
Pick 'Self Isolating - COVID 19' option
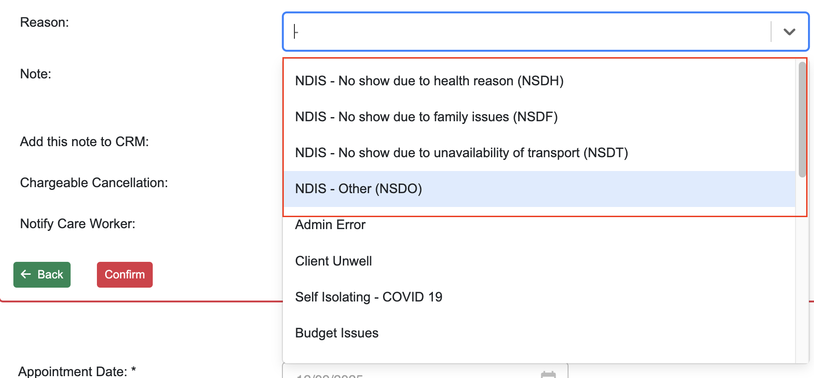pos(369,297)
